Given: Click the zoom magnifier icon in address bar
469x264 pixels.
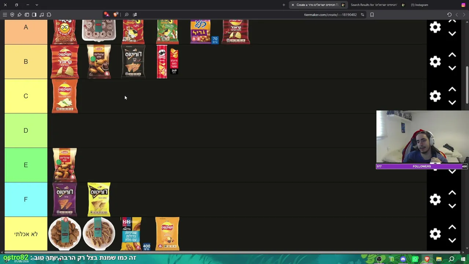Looking at the screenshot, I should pos(126,15).
